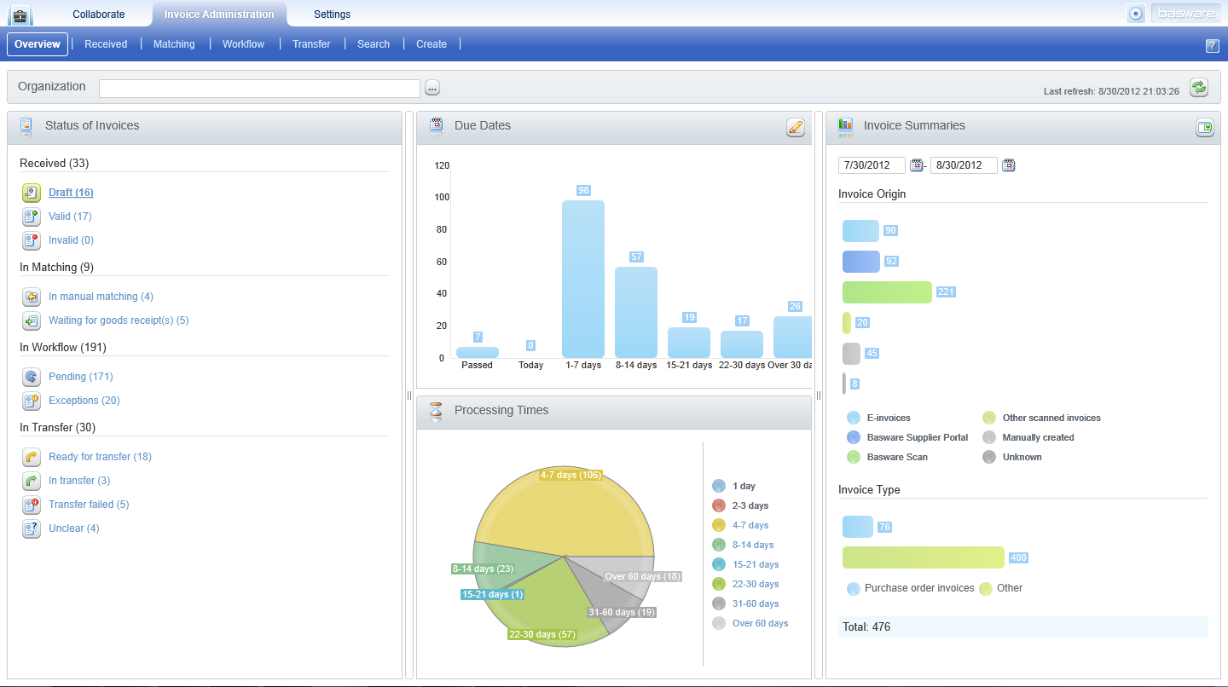This screenshot has width=1228, height=687.
Task: Open the start date calendar picker
Action: [917, 165]
